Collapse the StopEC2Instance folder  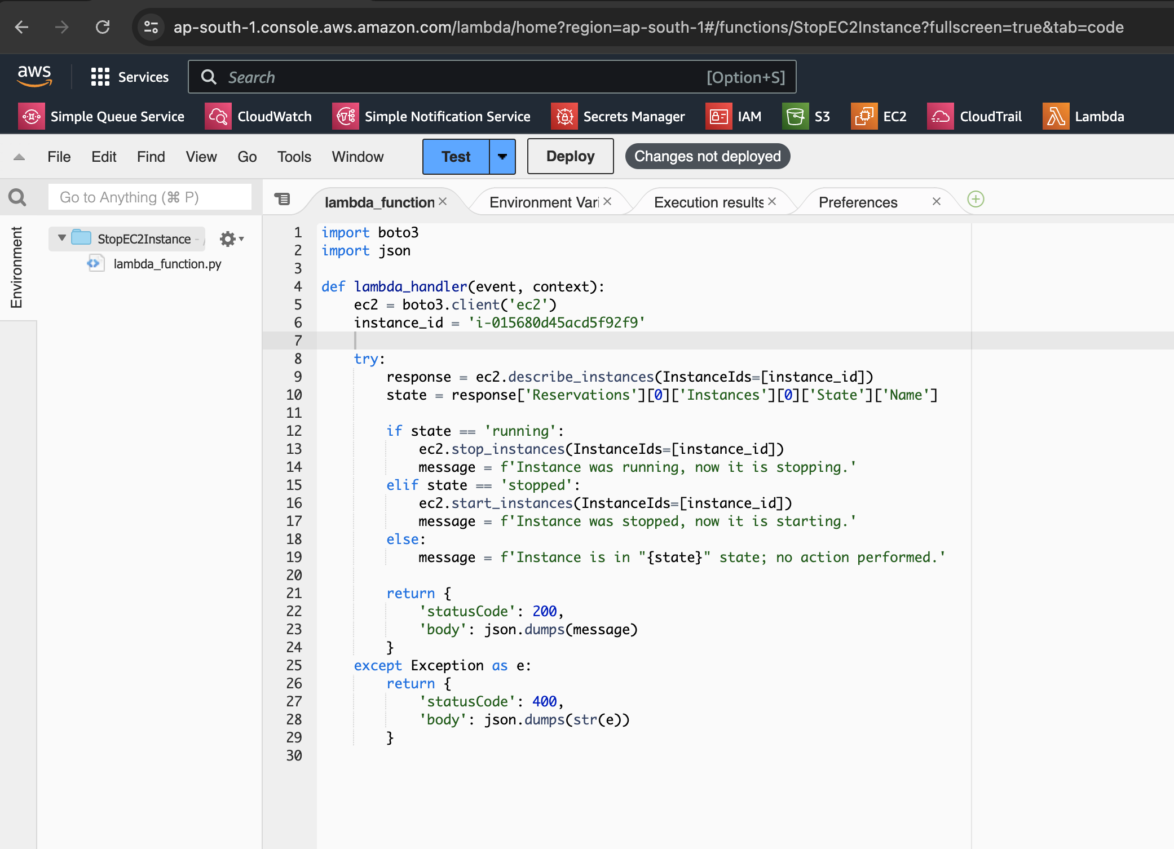(x=62, y=238)
